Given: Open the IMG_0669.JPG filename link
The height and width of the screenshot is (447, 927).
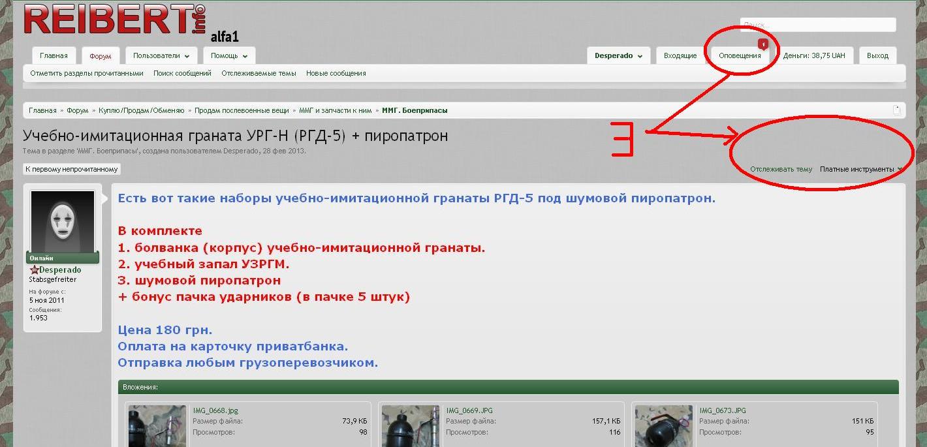Looking at the screenshot, I should click(x=469, y=410).
